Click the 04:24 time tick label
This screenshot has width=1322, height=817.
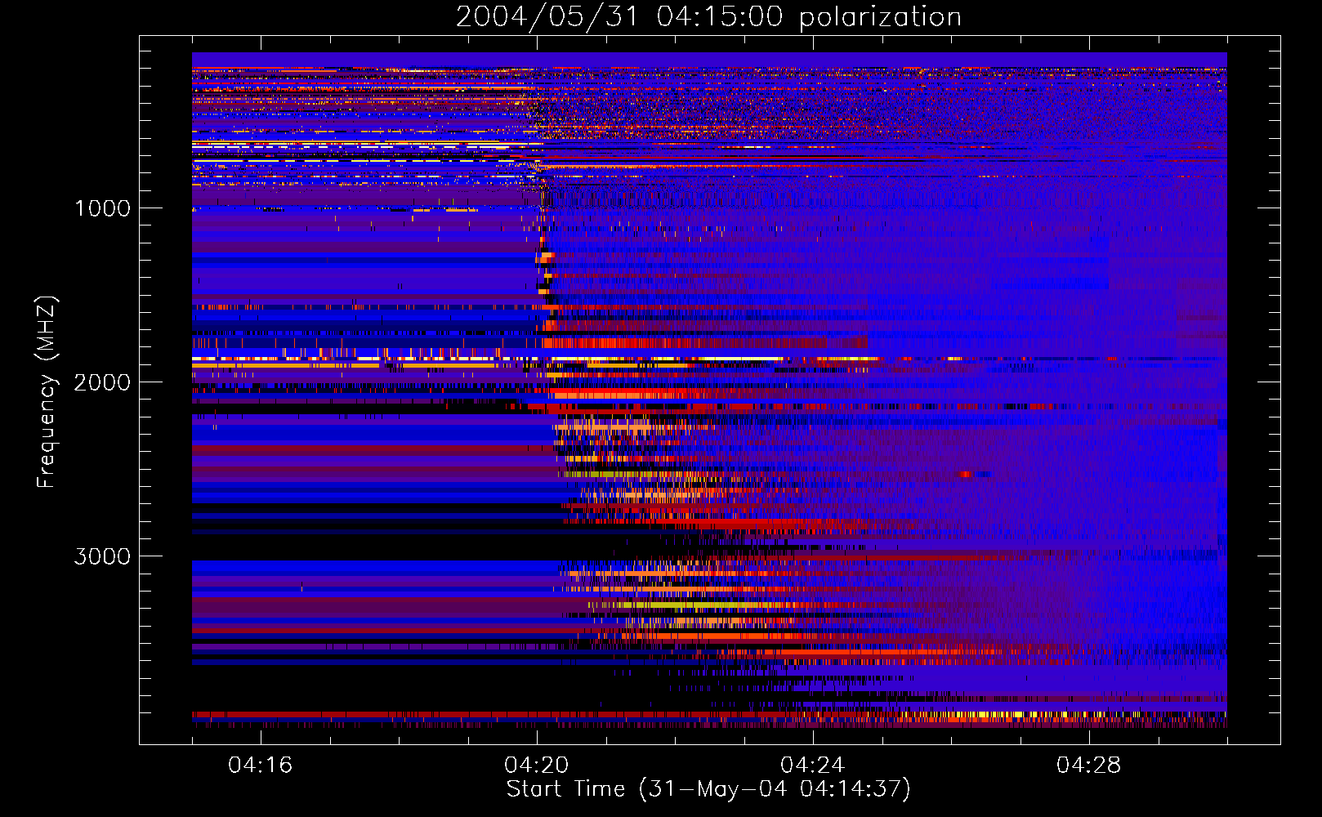point(812,766)
